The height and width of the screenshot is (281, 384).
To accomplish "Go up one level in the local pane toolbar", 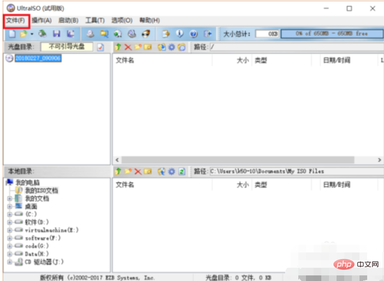I will 118,171.
